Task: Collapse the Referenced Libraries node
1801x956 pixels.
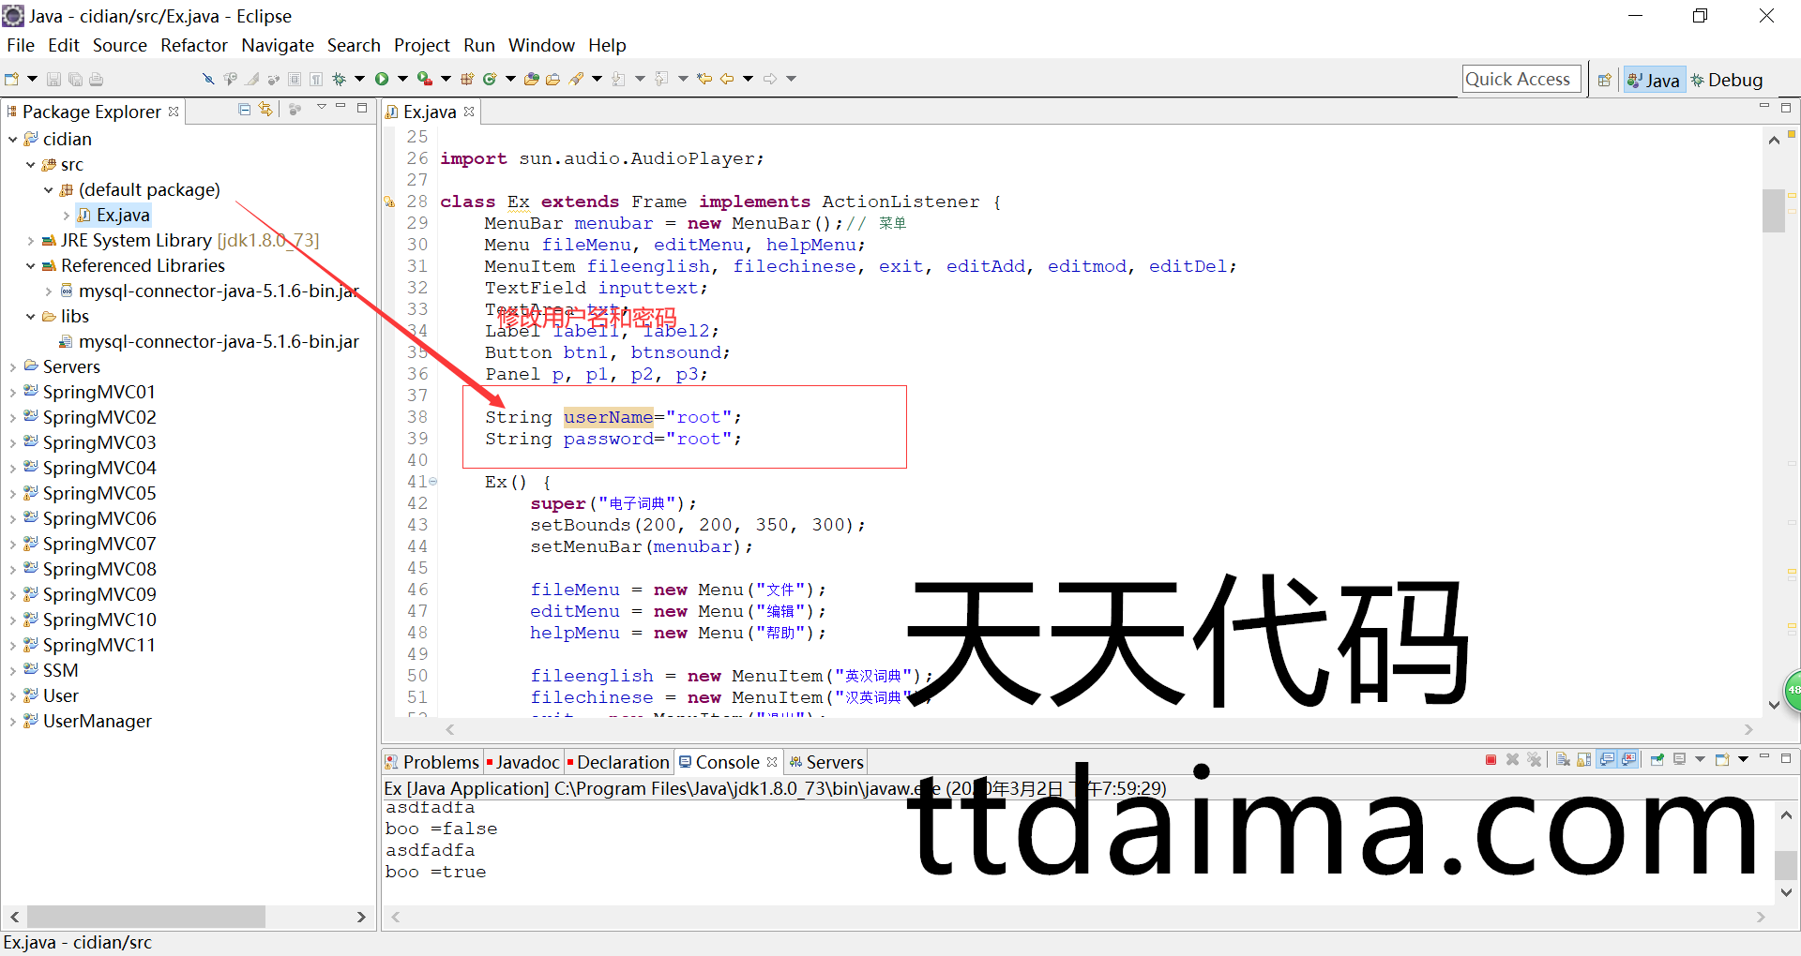Action: coord(31,266)
